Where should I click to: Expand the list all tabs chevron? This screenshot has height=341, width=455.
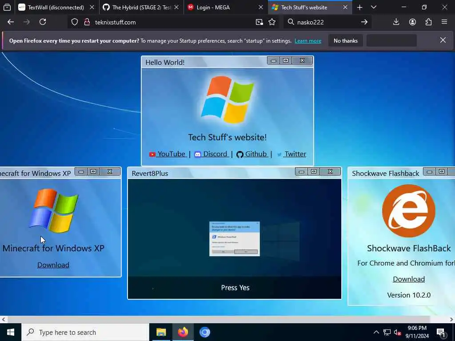[374, 7]
